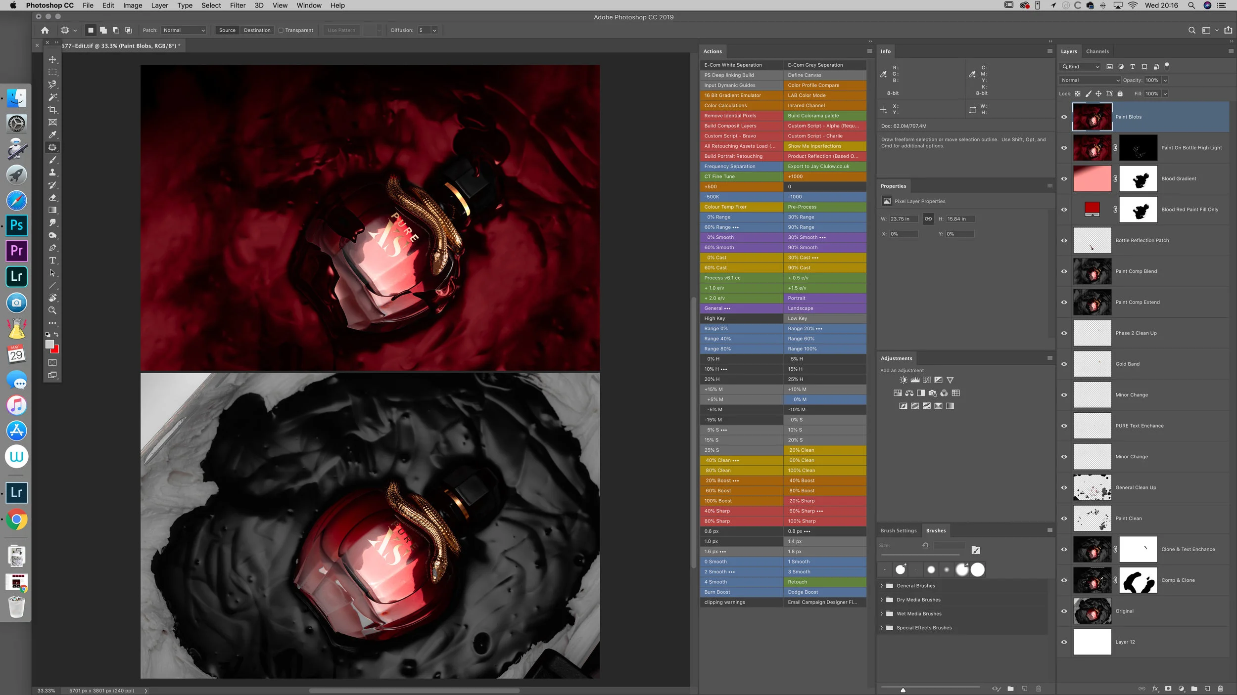Expand the General Brushes folder
This screenshot has height=695, width=1237.
[882, 586]
